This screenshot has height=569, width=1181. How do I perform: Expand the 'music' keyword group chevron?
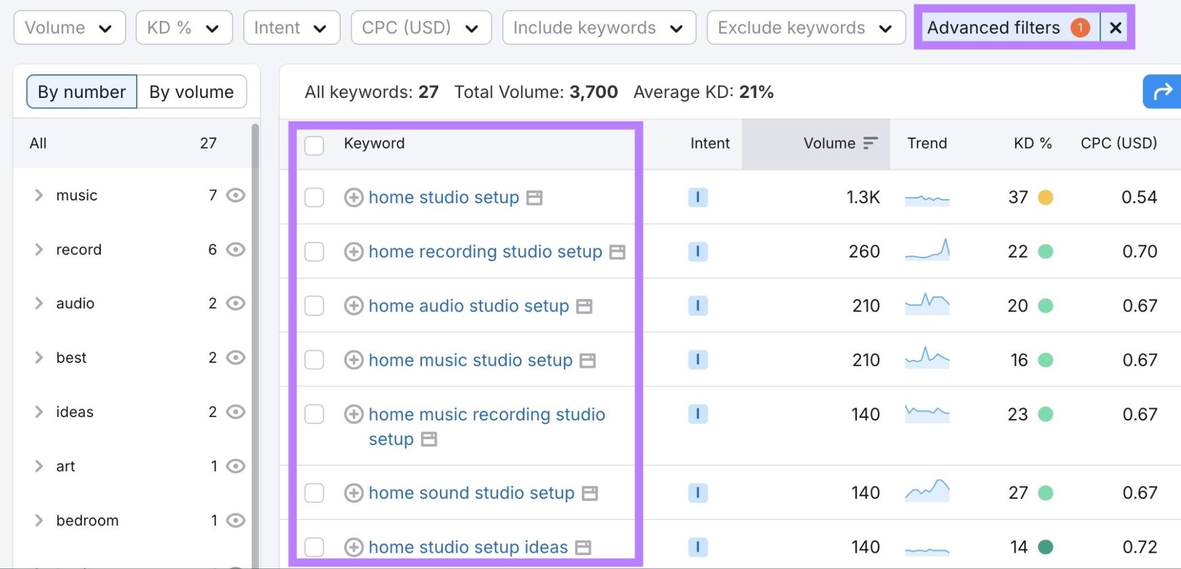pyautogui.click(x=39, y=196)
